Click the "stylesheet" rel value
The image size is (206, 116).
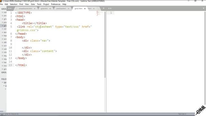coord(43,27)
